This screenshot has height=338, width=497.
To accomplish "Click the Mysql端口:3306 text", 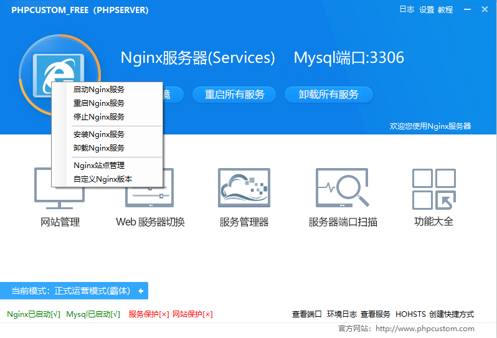I will 349,58.
